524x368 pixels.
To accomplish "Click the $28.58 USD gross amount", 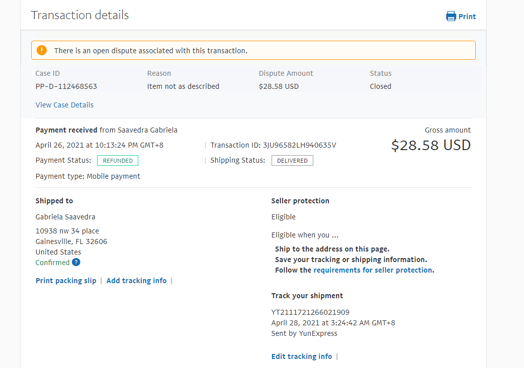I will [431, 146].
